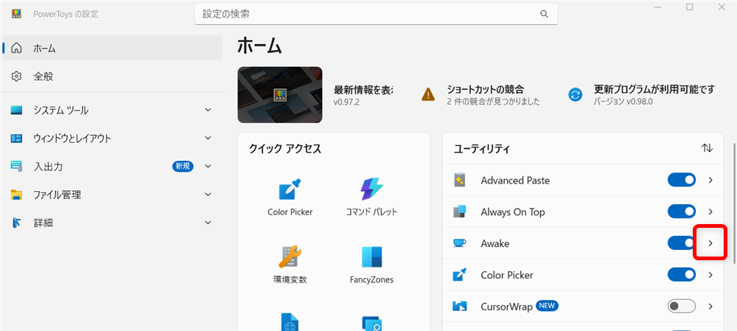Screen dimensions: 737x331
Task: Toggle Always On Top off
Action: point(682,212)
